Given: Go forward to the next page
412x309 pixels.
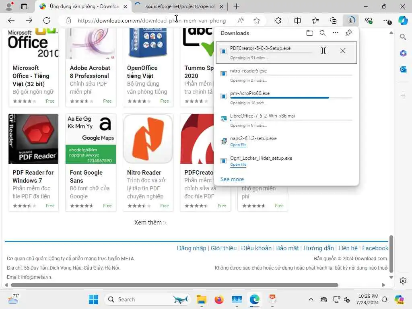Looking at the screenshot, I should point(29,21).
